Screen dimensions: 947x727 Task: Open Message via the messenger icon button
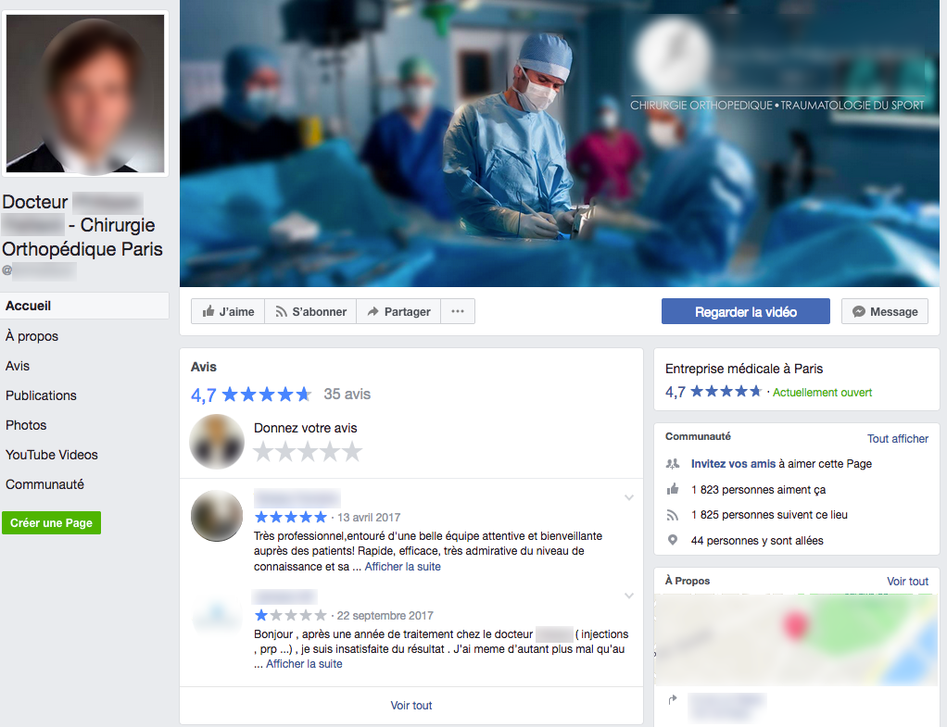(885, 311)
